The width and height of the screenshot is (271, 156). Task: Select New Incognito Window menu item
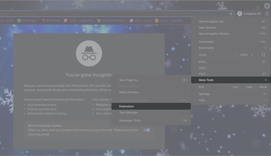tap(231, 34)
